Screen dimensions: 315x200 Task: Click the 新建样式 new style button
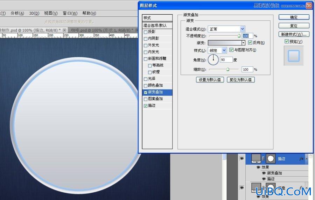pyautogui.click(x=294, y=34)
